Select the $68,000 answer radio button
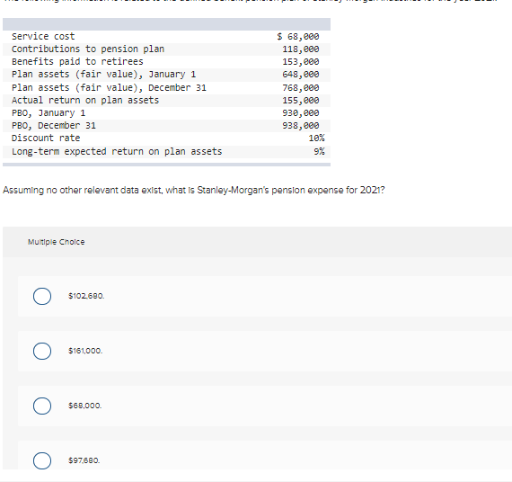 [x=42, y=406]
